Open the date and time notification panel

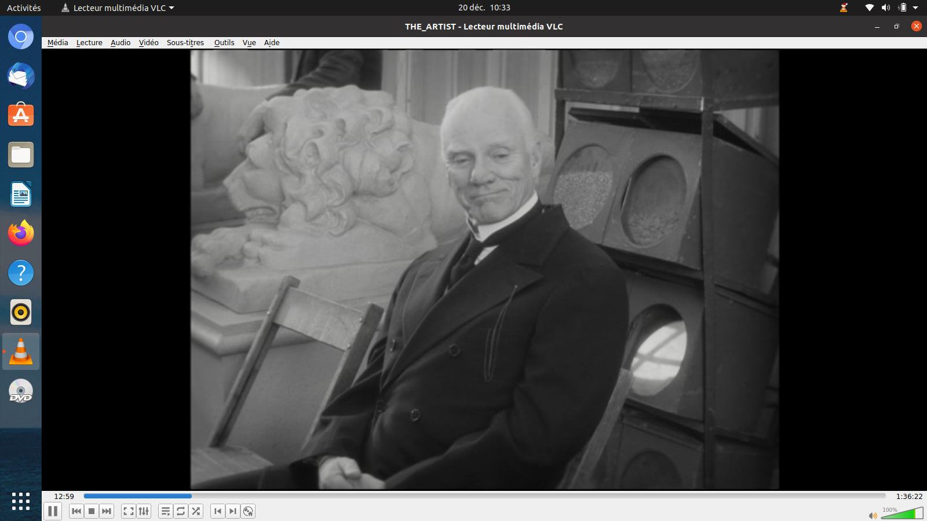pyautogui.click(x=484, y=8)
